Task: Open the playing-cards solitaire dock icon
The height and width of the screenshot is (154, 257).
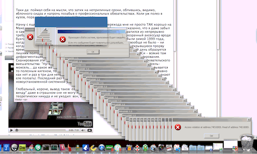Action: pos(137,148)
